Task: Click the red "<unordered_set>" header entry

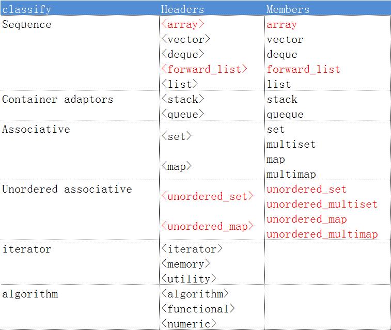Action: click(207, 196)
